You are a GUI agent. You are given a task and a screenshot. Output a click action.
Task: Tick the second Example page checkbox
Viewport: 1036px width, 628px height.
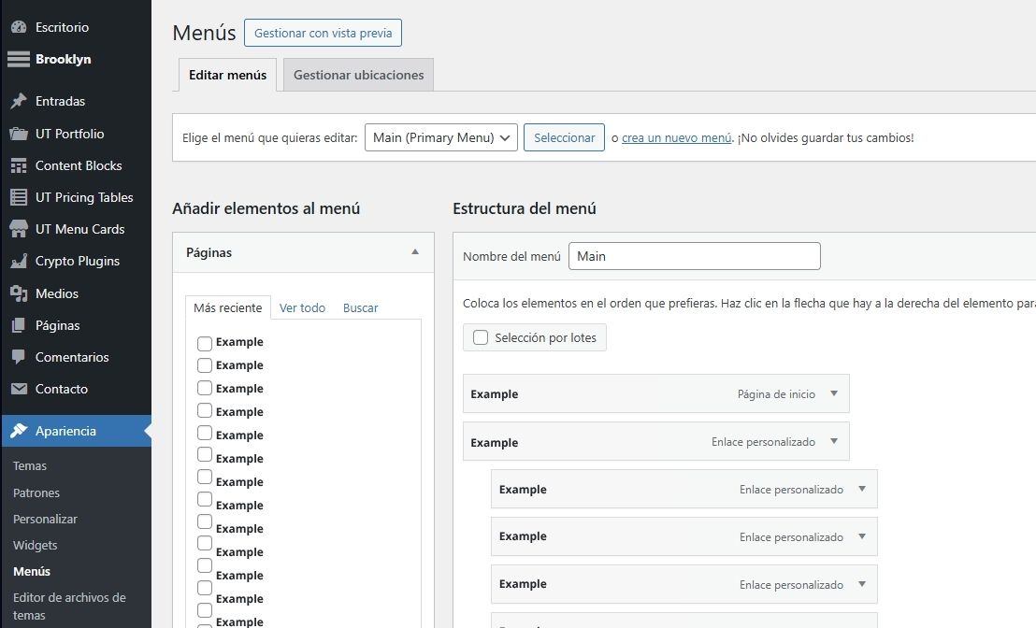(x=205, y=366)
